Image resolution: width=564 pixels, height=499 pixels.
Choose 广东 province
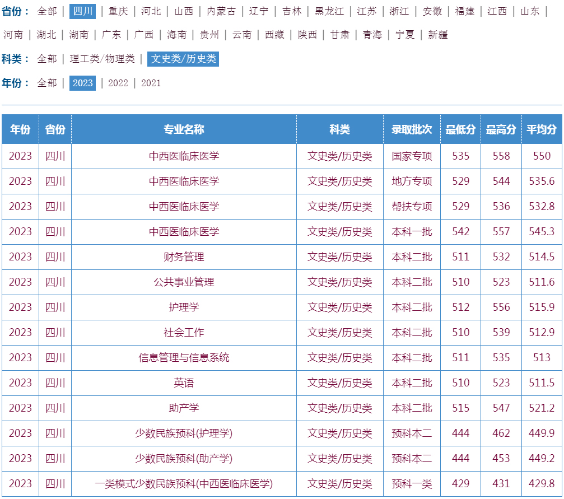click(x=111, y=35)
